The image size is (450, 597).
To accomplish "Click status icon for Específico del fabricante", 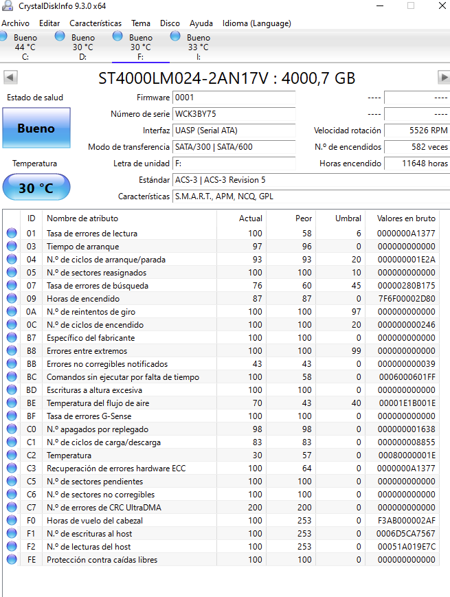I will pyautogui.click(x=12, y=337).
